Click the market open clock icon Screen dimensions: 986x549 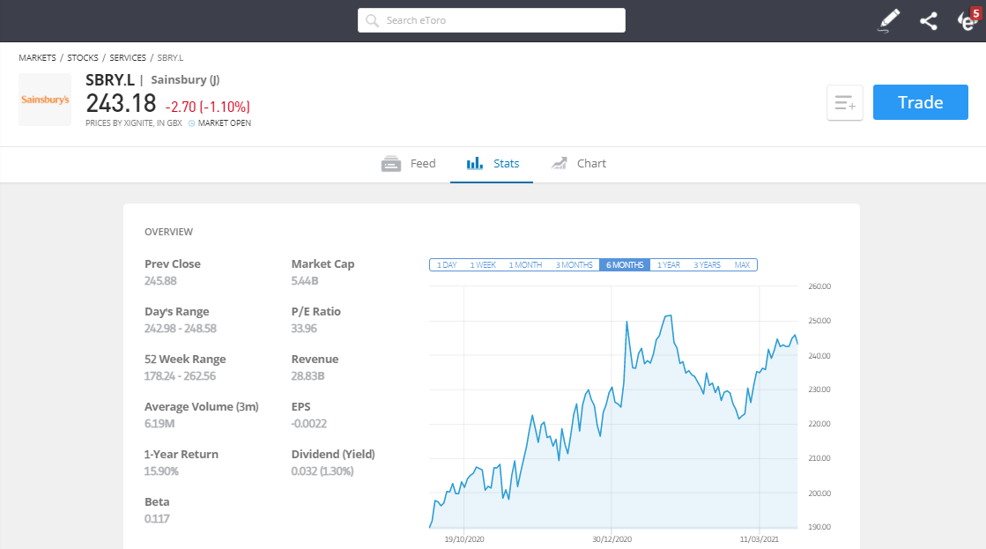(x=192, y=123)
